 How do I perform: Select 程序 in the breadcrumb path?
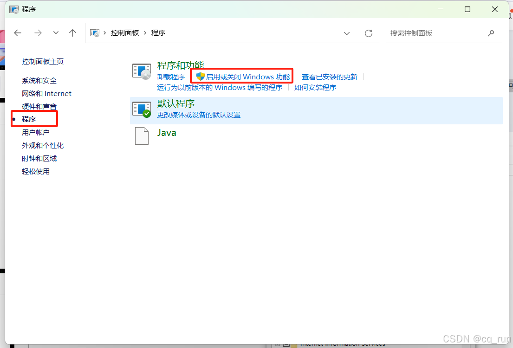point(158,32)
